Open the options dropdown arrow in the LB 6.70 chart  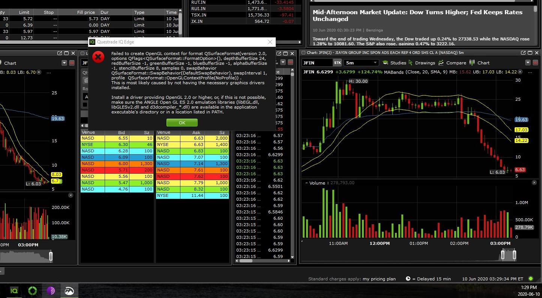click(64, 63)
